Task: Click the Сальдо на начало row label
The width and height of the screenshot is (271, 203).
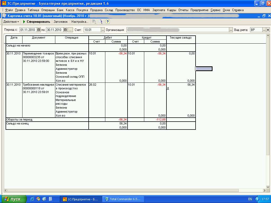Action: point(18,45)
